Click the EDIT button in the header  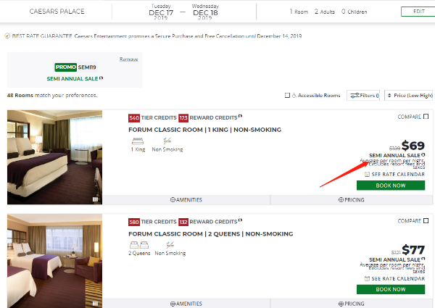[418, 12]
